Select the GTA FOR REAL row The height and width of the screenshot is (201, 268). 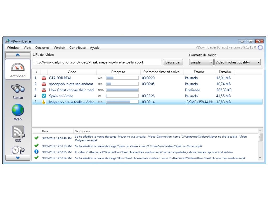147,78
